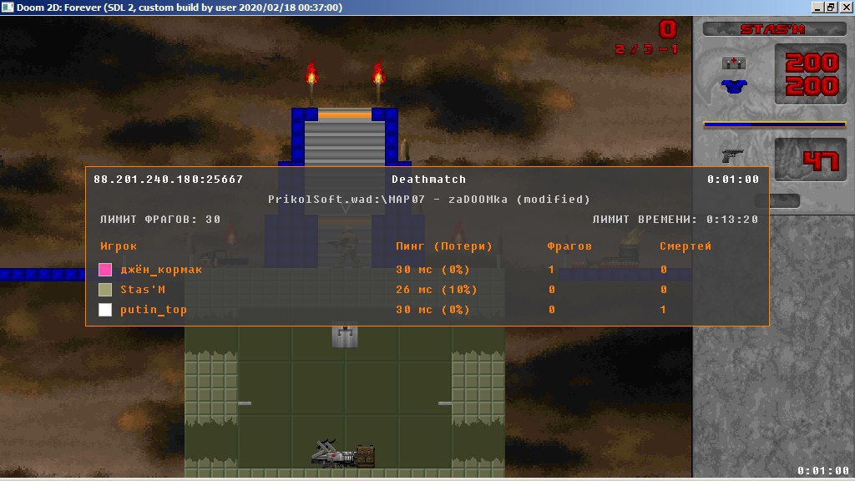855x481 pixels.
Task: Click the blue air meter bar
Action: coord(774,125)
